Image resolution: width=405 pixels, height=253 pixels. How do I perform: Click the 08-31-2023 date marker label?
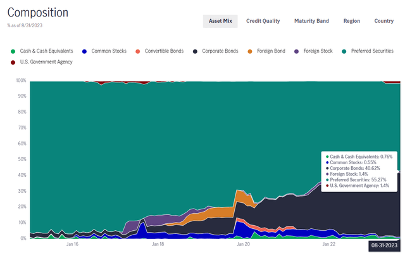384,245
